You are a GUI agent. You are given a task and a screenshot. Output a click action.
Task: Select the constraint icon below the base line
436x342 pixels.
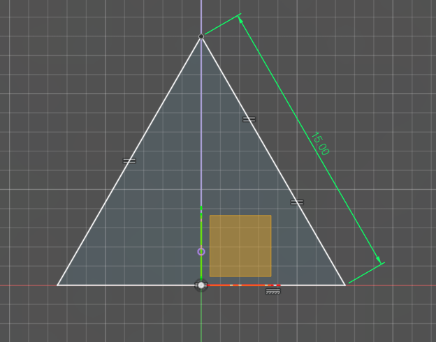pyautogui.click(x=273, y=291)
